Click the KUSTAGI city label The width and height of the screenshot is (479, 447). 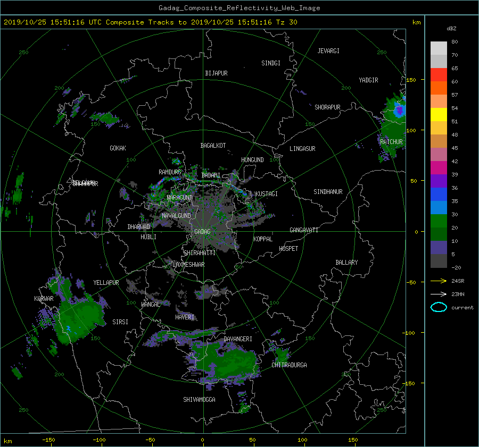click(267, 194)
